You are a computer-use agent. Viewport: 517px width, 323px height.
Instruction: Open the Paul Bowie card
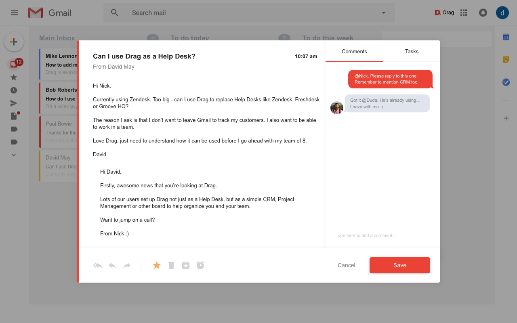[x=59, y=132]
